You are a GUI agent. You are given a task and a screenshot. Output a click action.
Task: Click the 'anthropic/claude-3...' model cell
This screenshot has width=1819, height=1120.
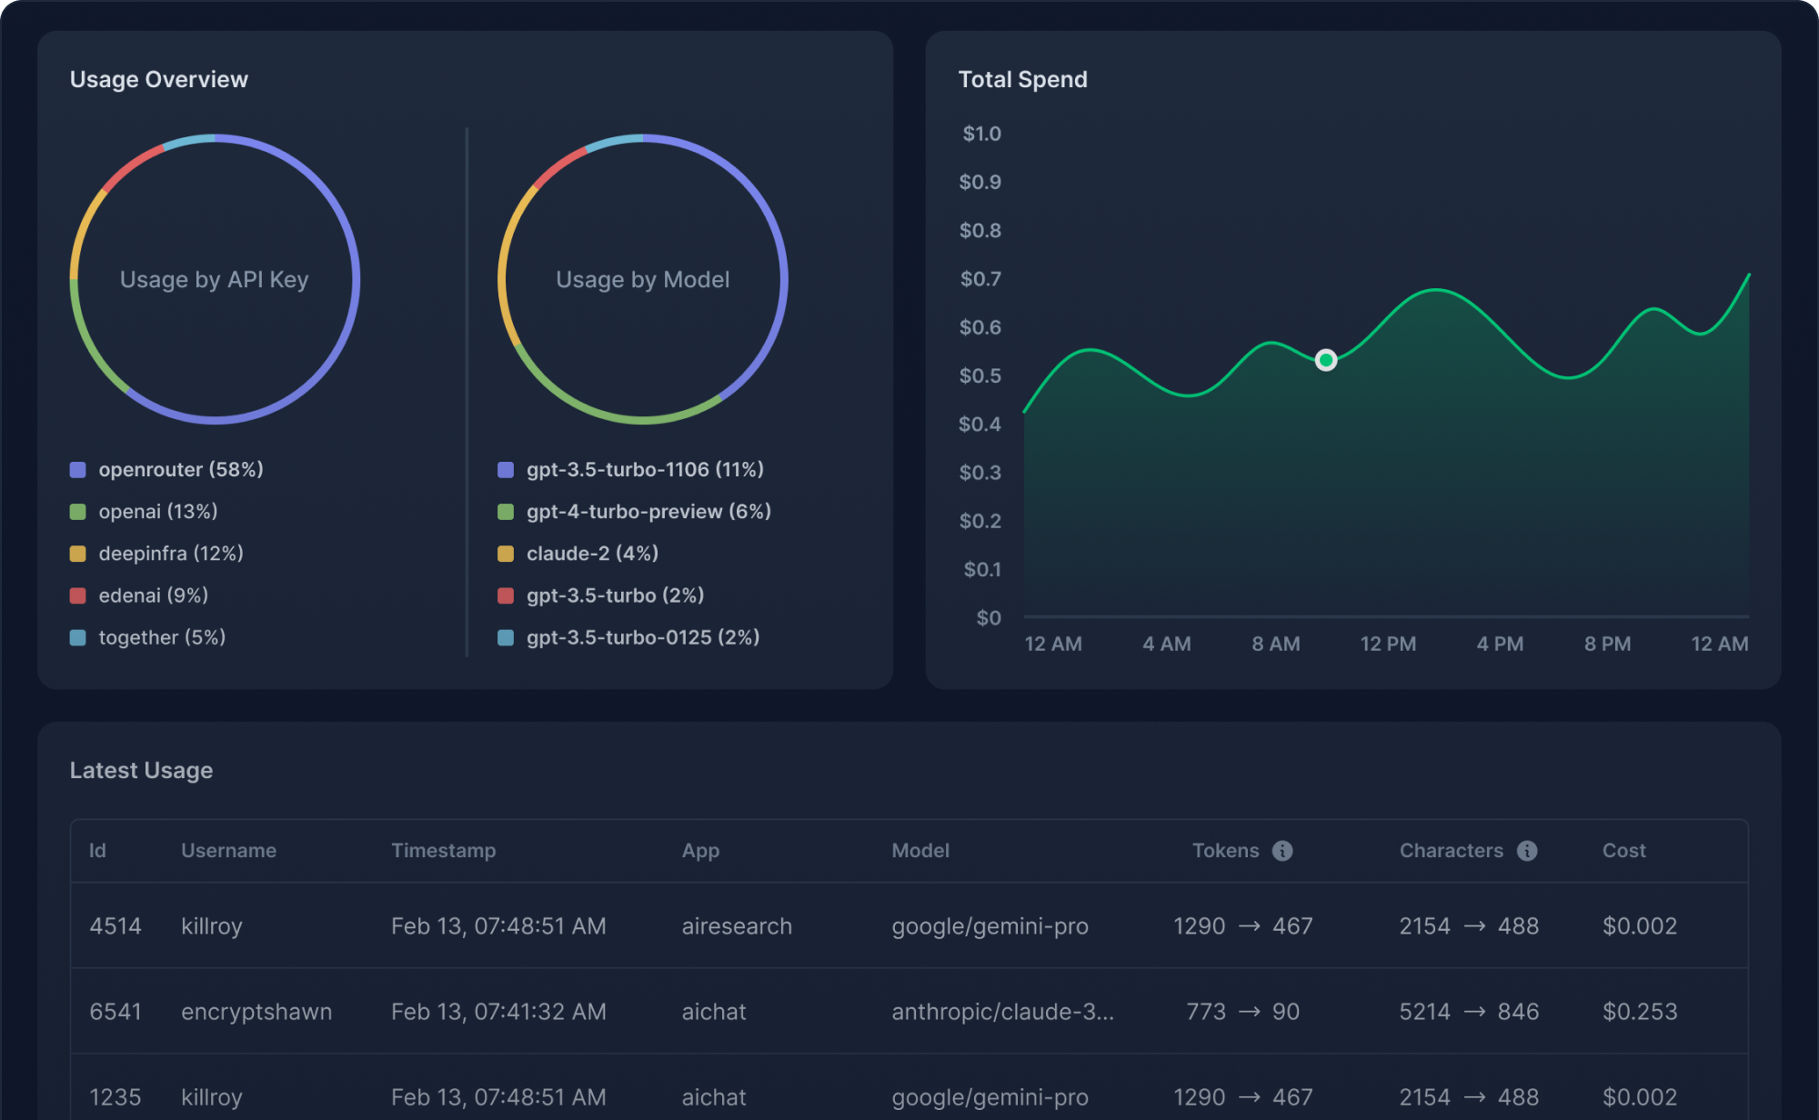coord(1002,1012)
